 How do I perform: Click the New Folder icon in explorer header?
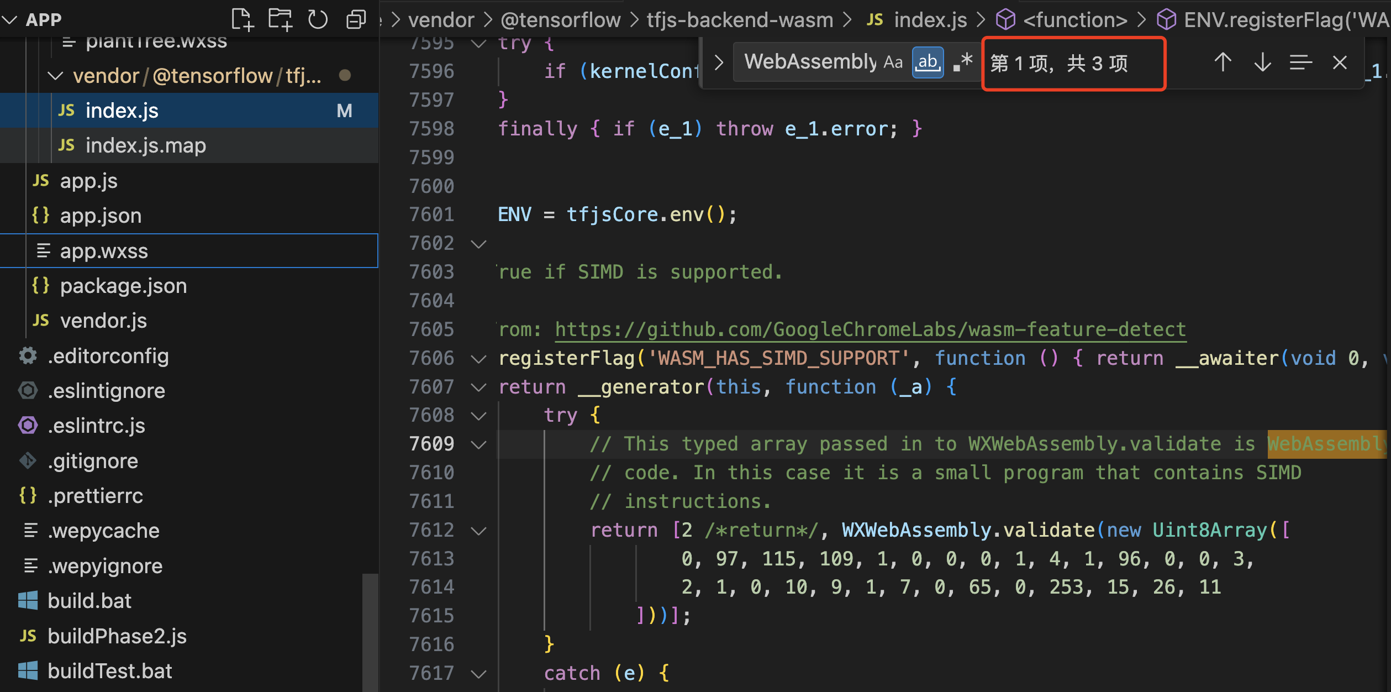tap(280, 20)
